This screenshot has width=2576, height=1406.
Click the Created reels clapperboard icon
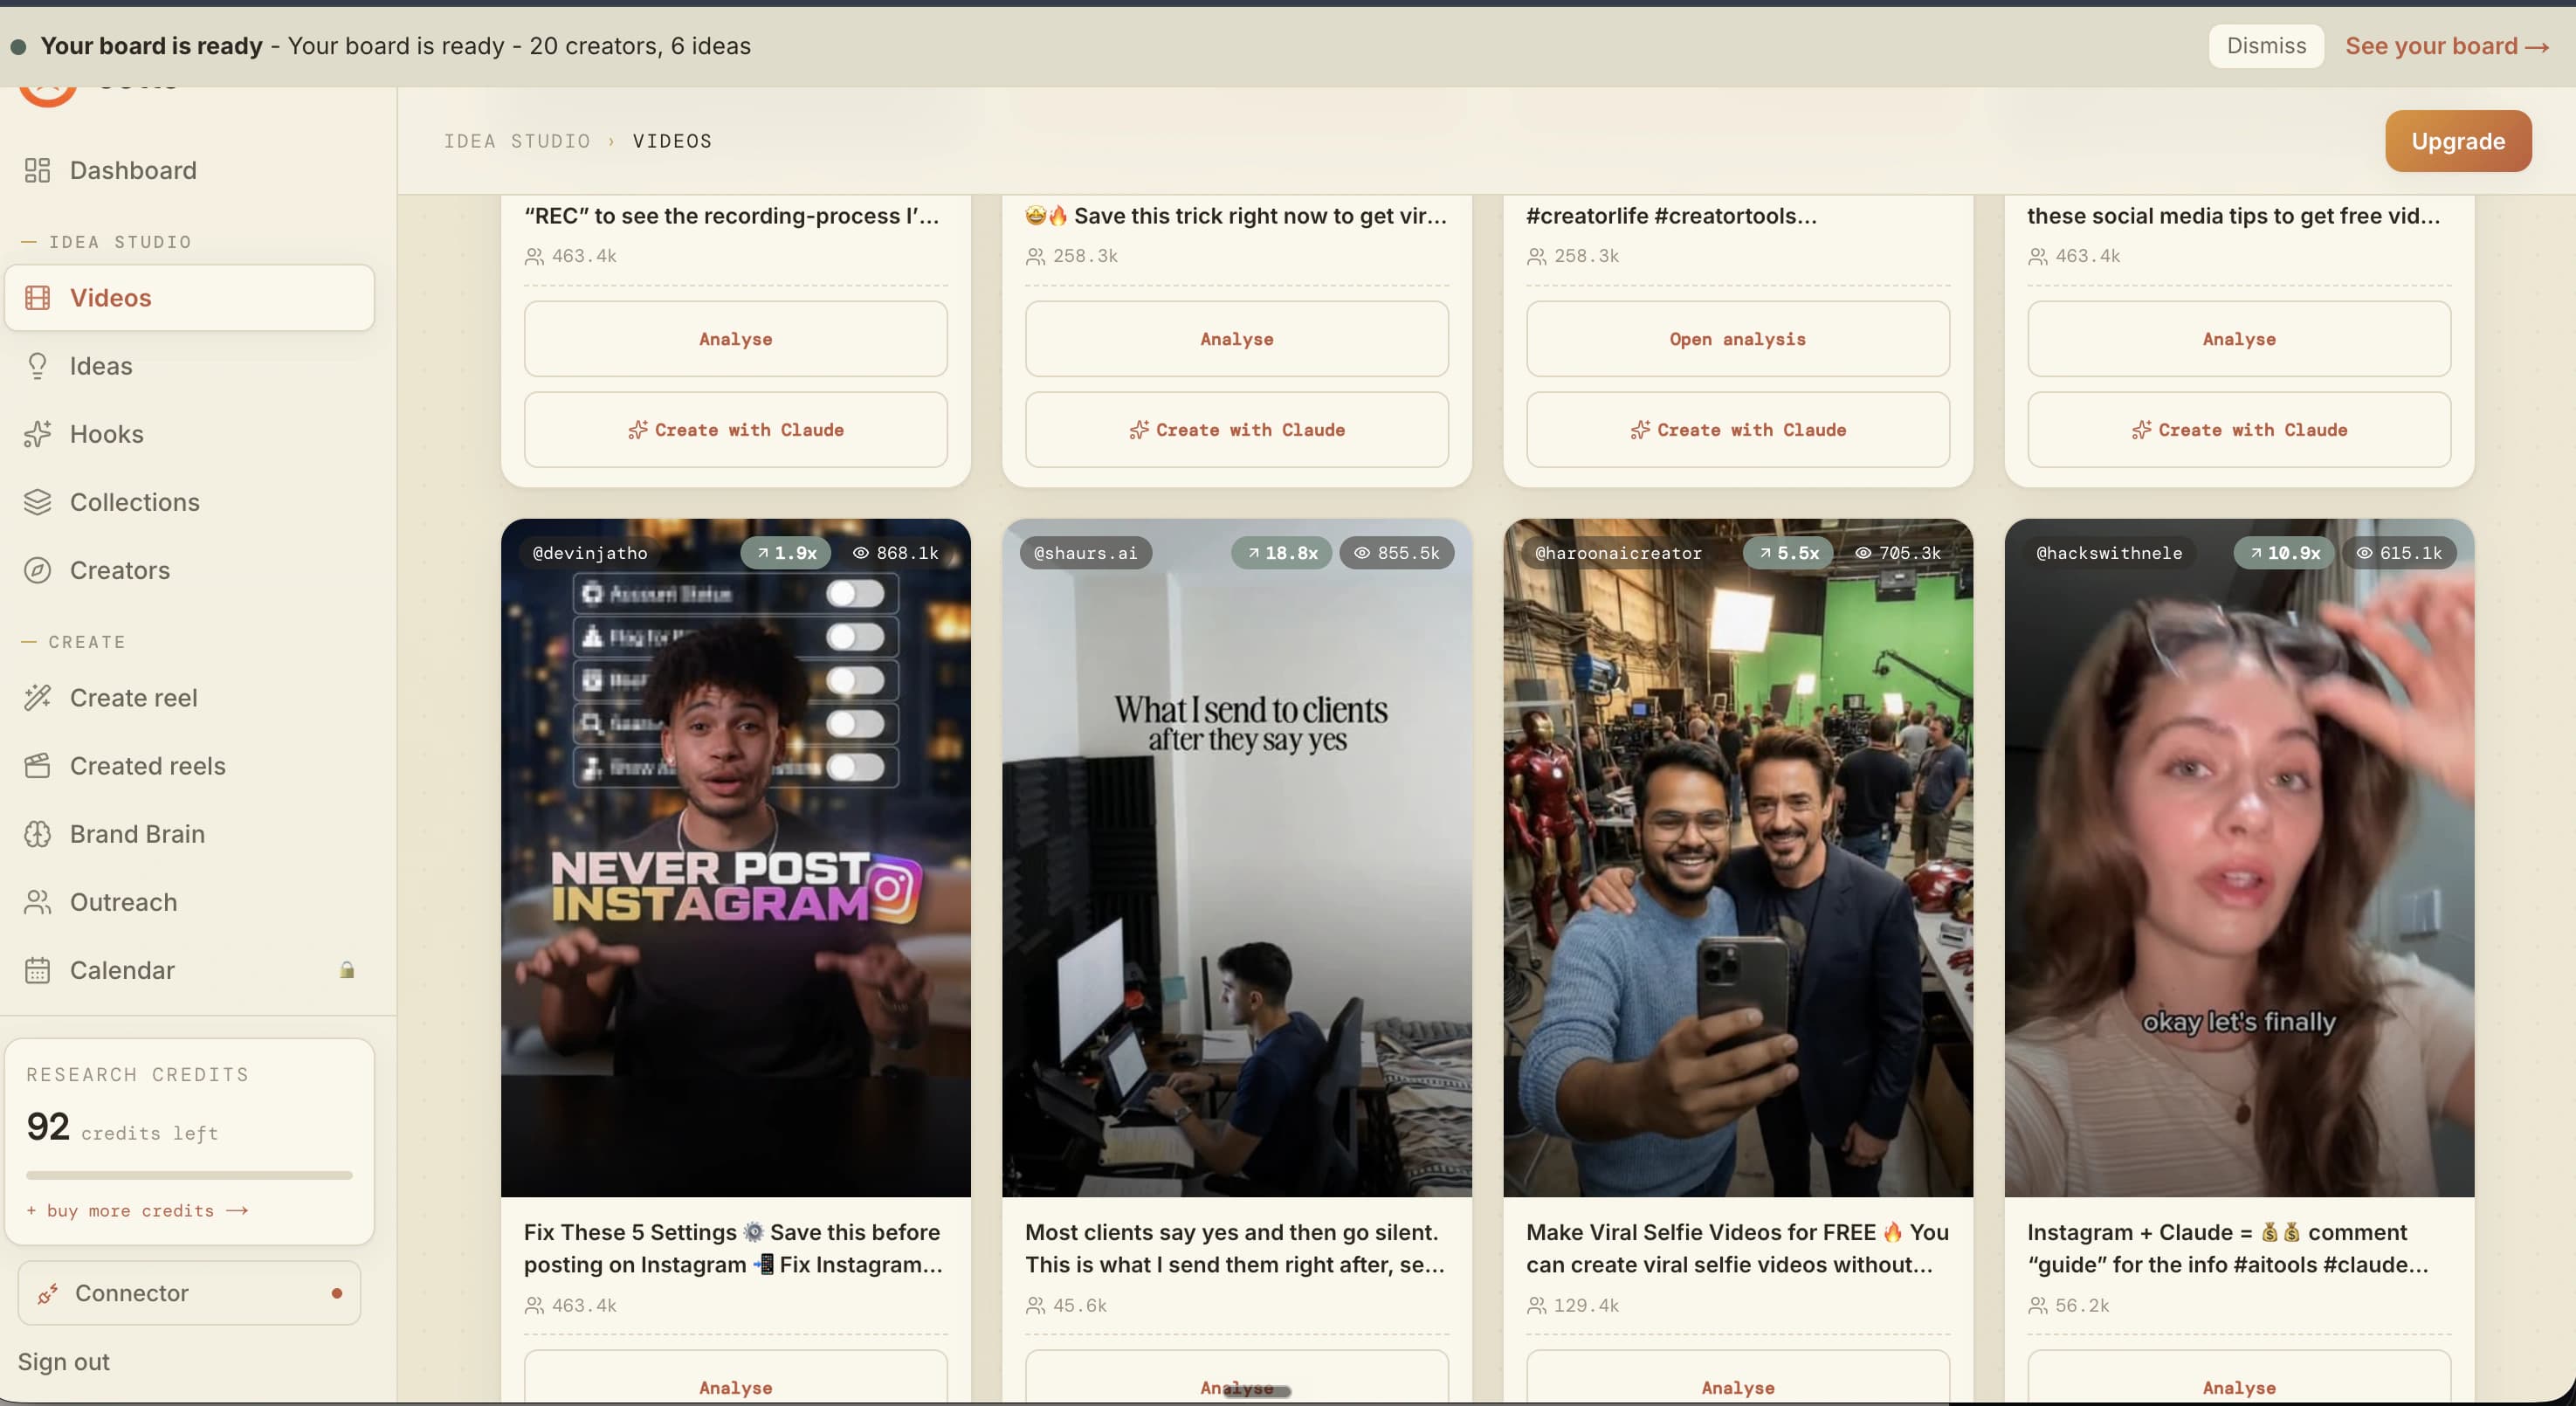tap(37, 766)
